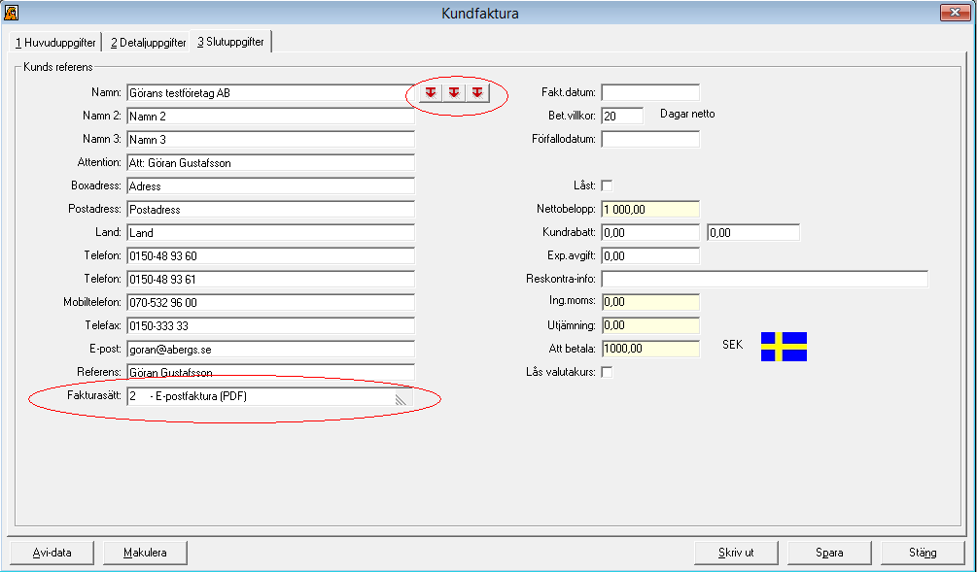Image resolution: width=977 pixels, height=572 pixels.
Task: Click the Ing.moms field
Action: point(650,302)
